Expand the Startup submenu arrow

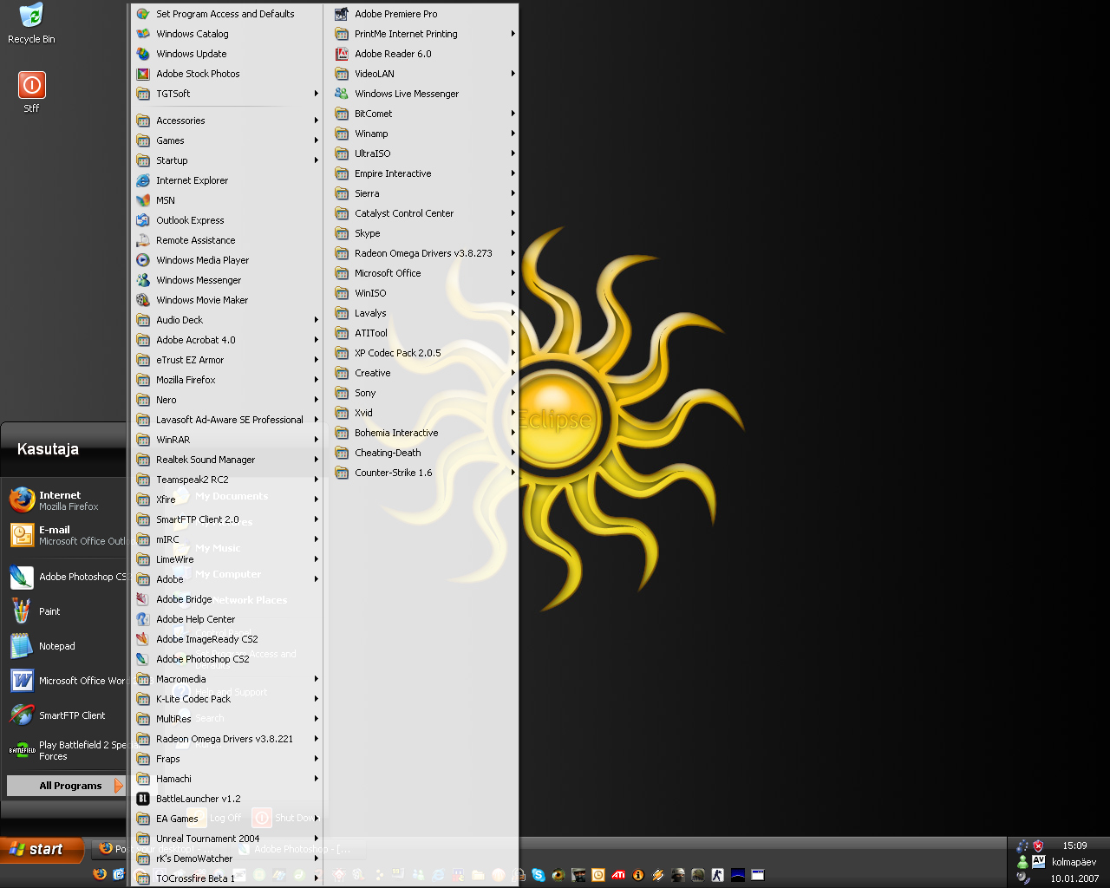click(316, 160)
